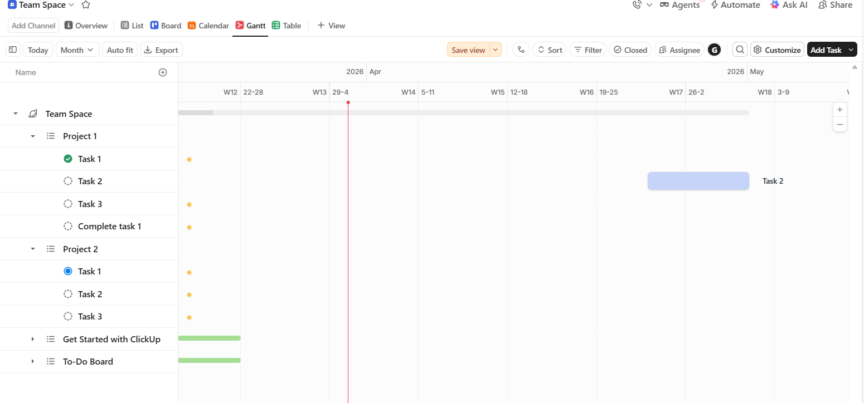Open Assignee filter

pos(679,50)
